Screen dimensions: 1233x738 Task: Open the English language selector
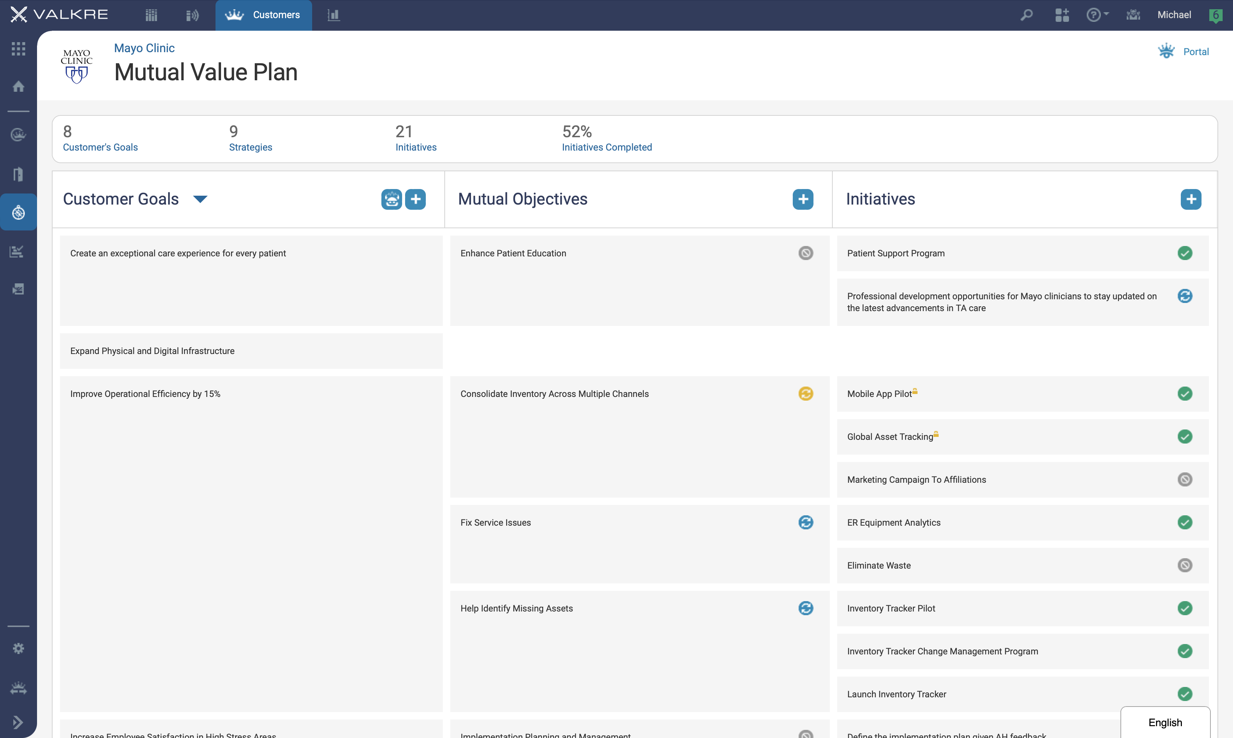[x=1165, y=722]
